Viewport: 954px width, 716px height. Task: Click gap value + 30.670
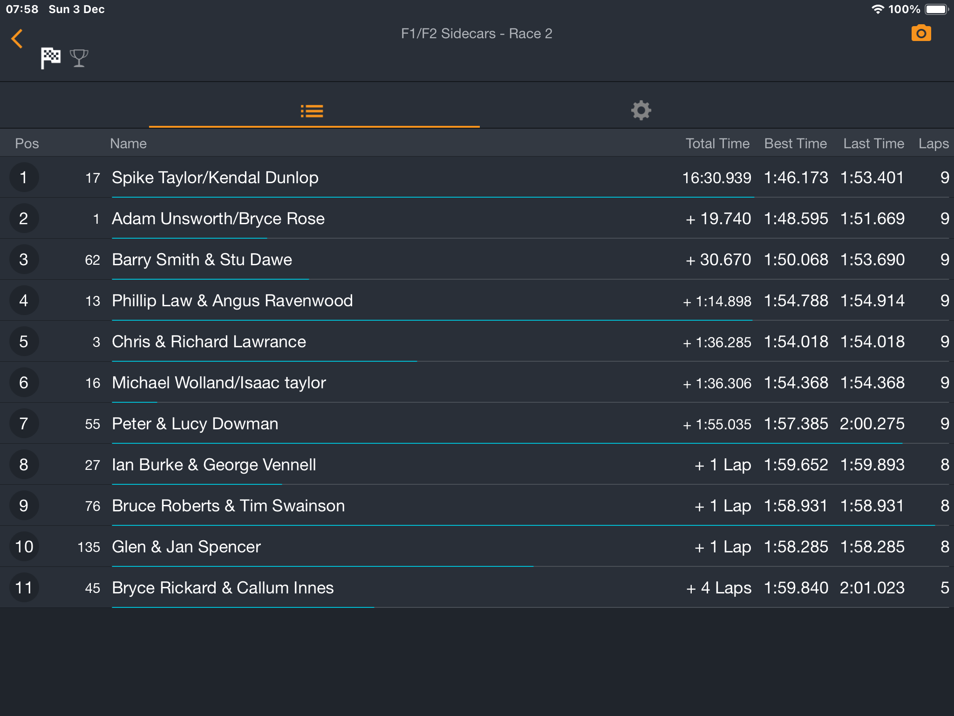pyautogui.click(x=718, y=260)
